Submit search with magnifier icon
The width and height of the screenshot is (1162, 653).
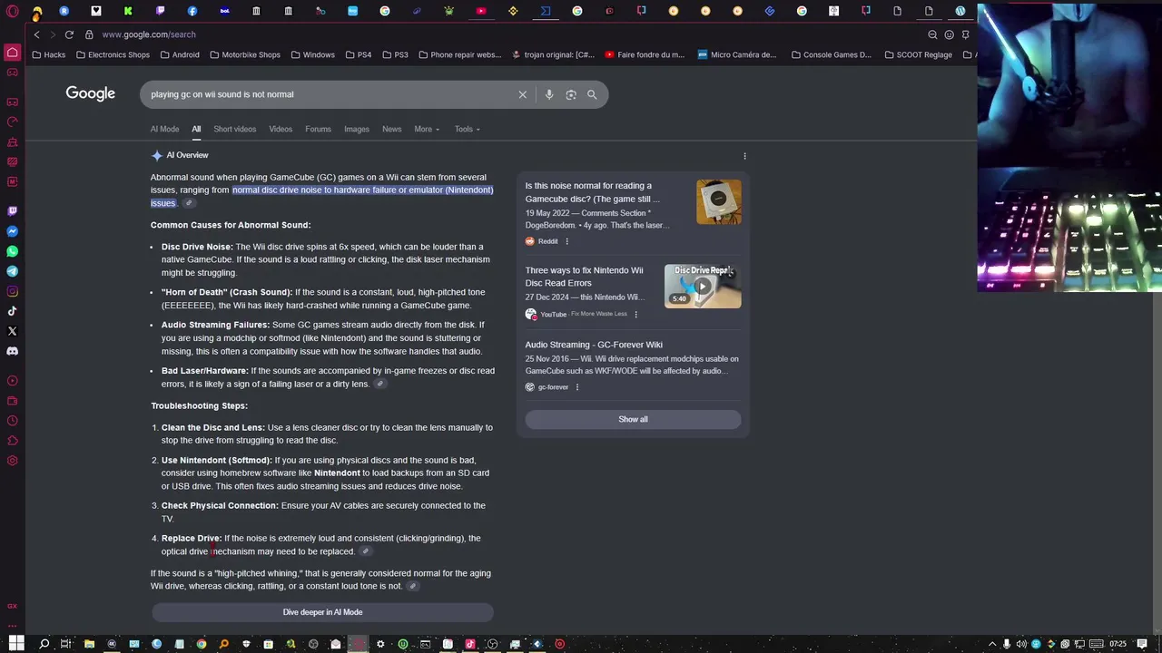[x=592, y=94]
